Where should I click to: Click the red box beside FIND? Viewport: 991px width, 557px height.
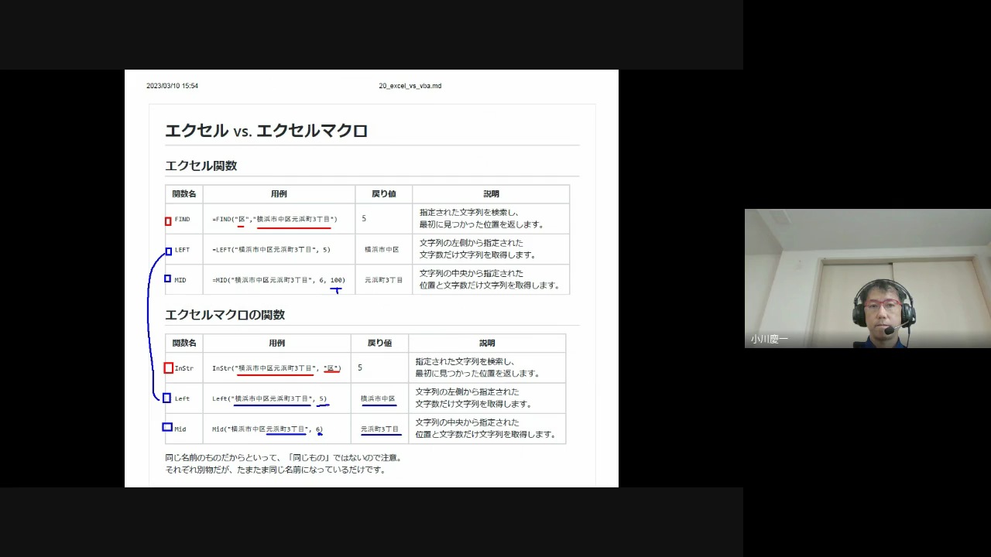pos(168,221)
